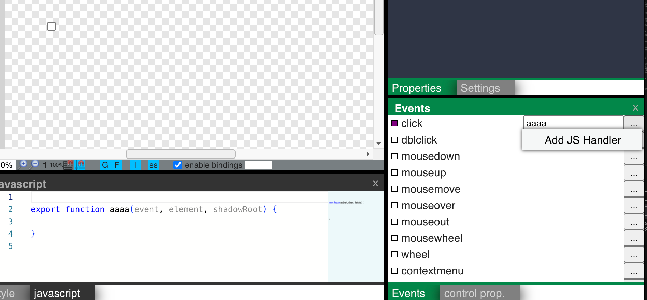Reset zoom with the '1' button
This screenshot has width=647, height=300.
[45, 165]
